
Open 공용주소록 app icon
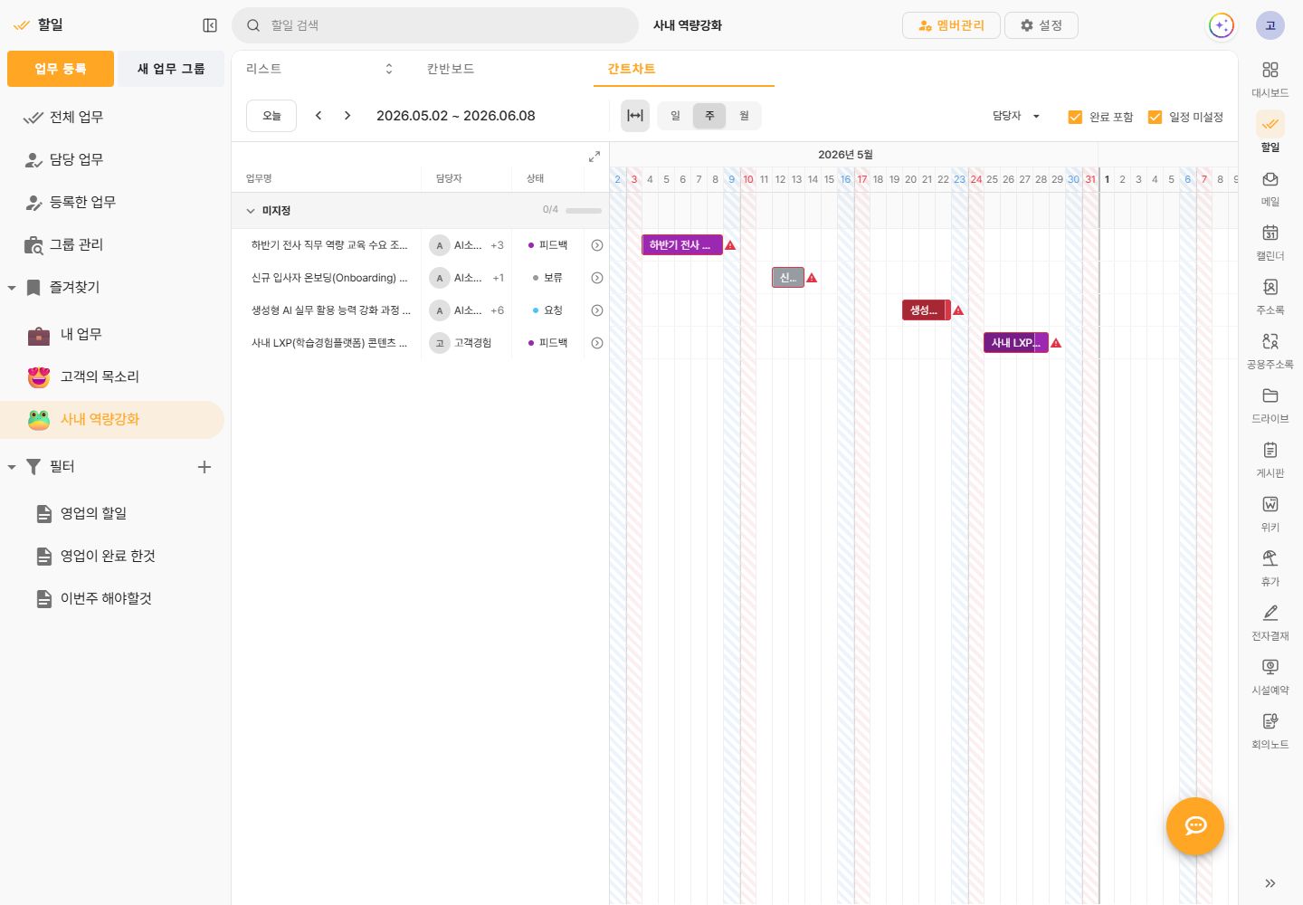tap(1270, 351)
